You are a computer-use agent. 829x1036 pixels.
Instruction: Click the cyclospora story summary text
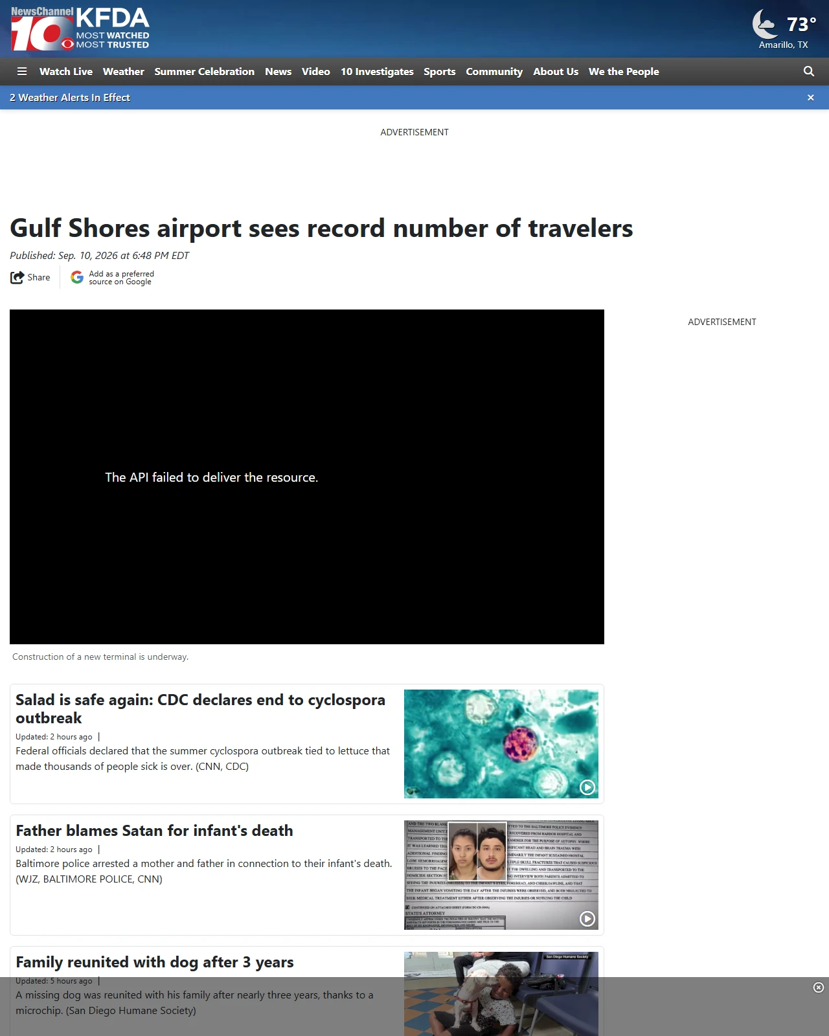click(x=203, y=759)
